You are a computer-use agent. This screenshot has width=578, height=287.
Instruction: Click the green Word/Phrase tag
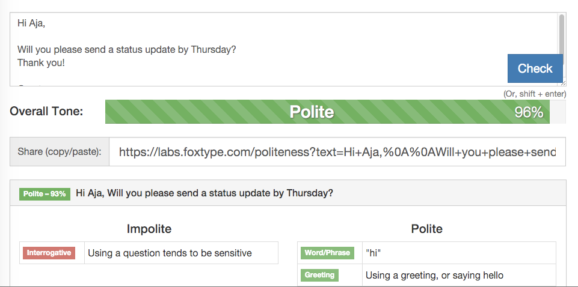click(x=327, y=253)
